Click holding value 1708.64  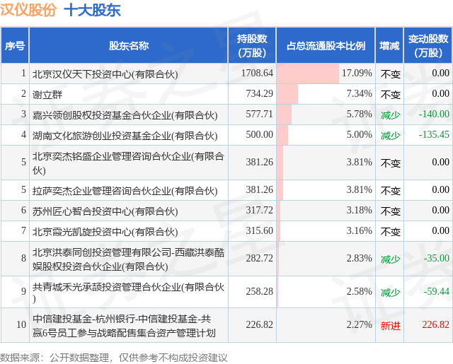tap(257, 73)
